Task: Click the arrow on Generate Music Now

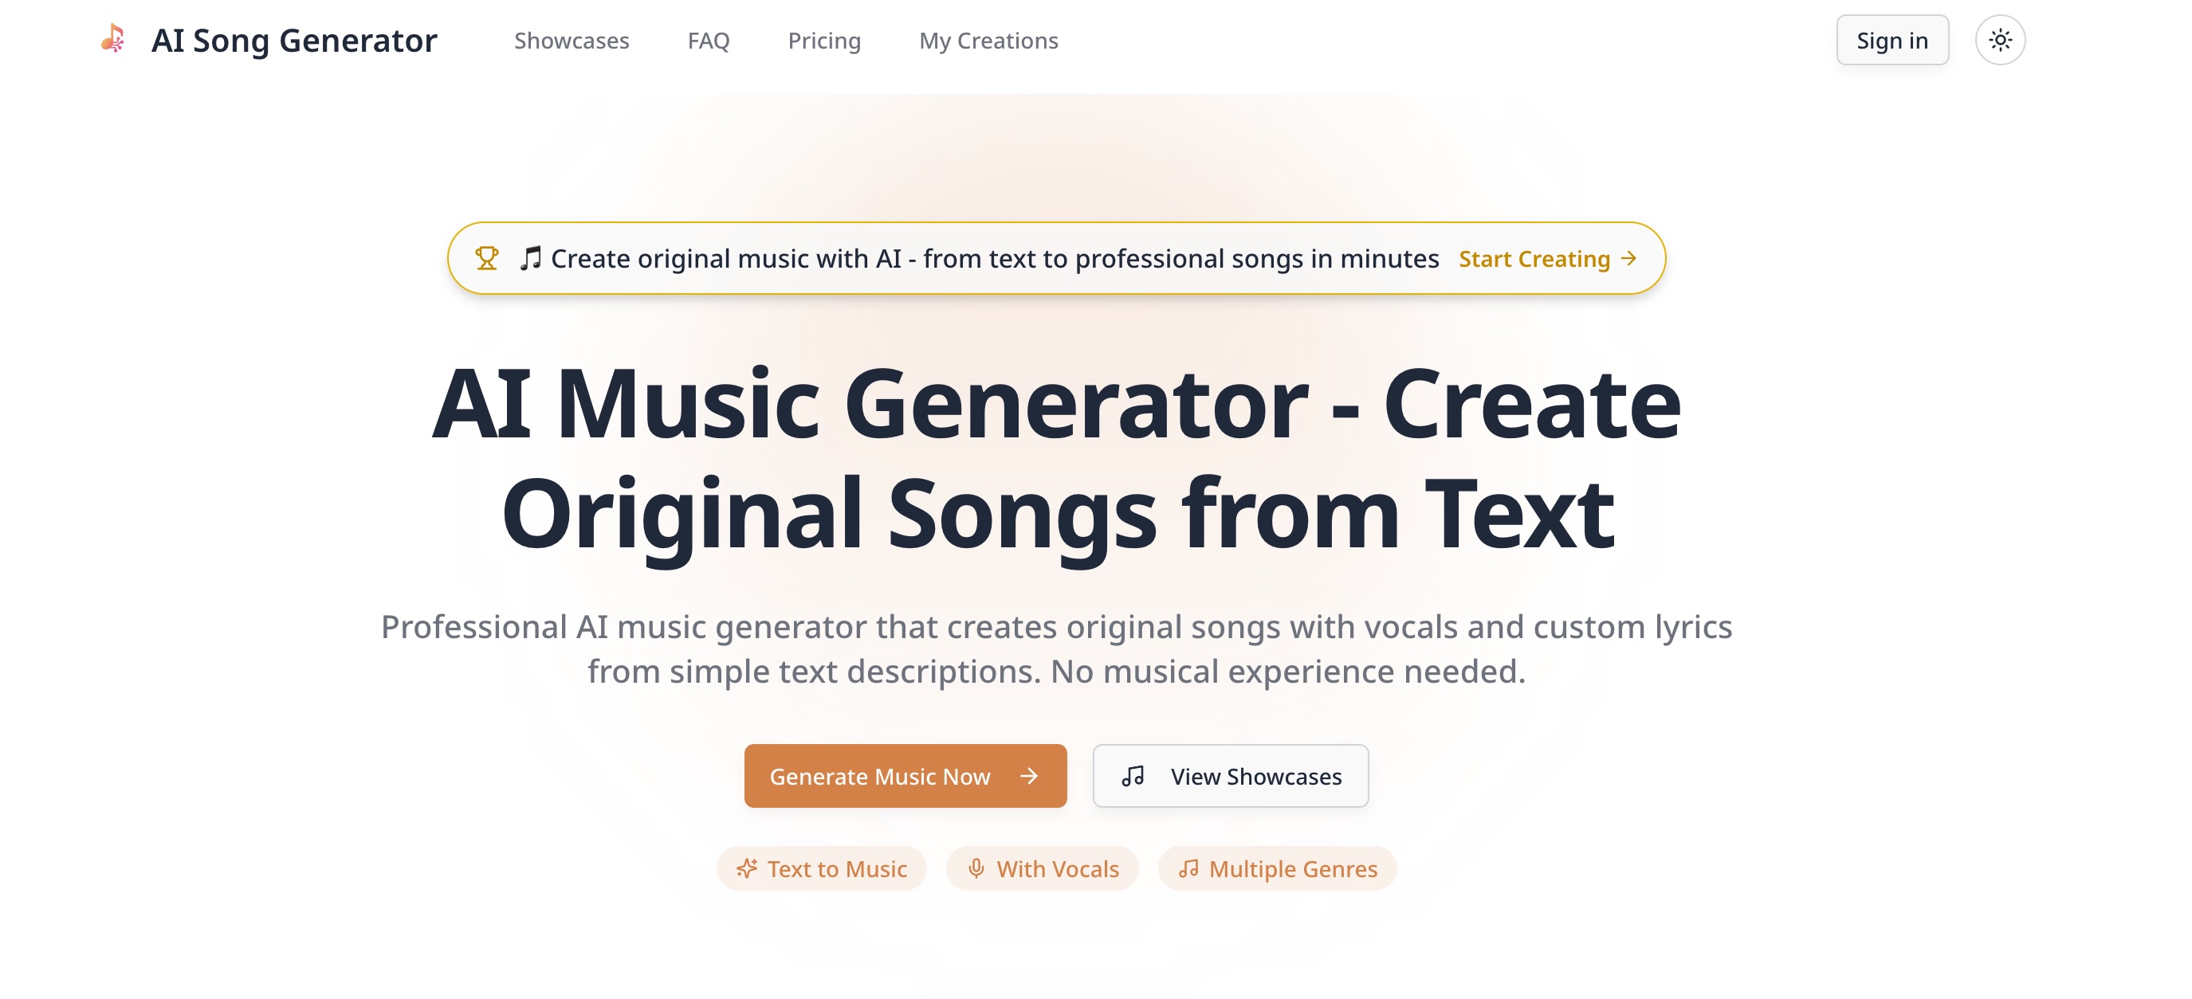Action: [1029, 775]
